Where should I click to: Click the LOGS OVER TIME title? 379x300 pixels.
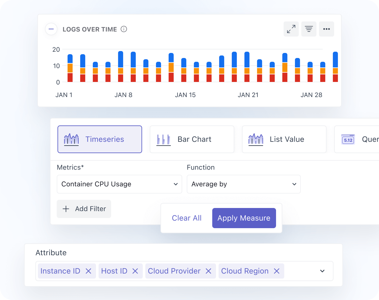(x=90, y=29)
